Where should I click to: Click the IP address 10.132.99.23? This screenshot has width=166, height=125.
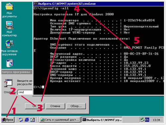coord(136,63)
